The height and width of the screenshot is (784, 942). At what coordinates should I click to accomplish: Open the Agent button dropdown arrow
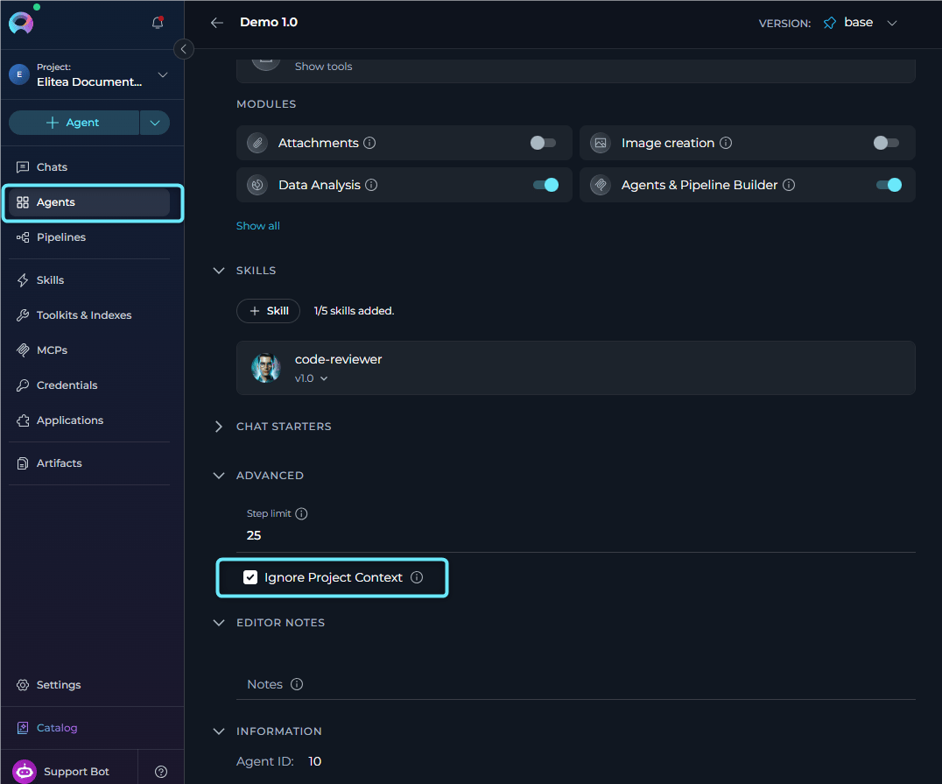(x=155, y=123)
